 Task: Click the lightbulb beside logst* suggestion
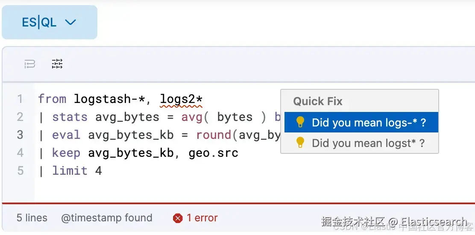coord(299,143)
